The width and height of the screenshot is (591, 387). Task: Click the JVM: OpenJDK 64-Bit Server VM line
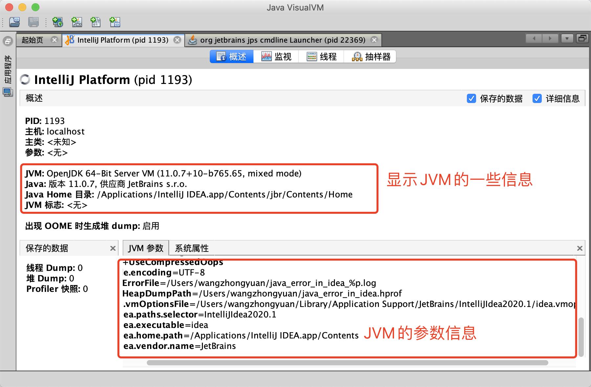163,173
